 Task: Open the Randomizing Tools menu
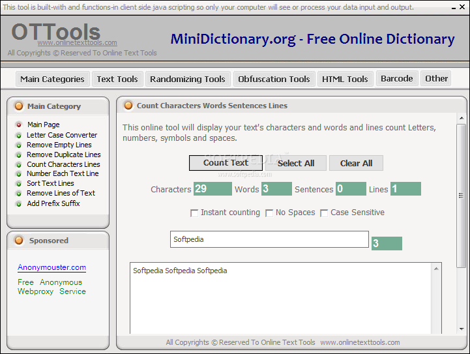click(x=188, y=79)
